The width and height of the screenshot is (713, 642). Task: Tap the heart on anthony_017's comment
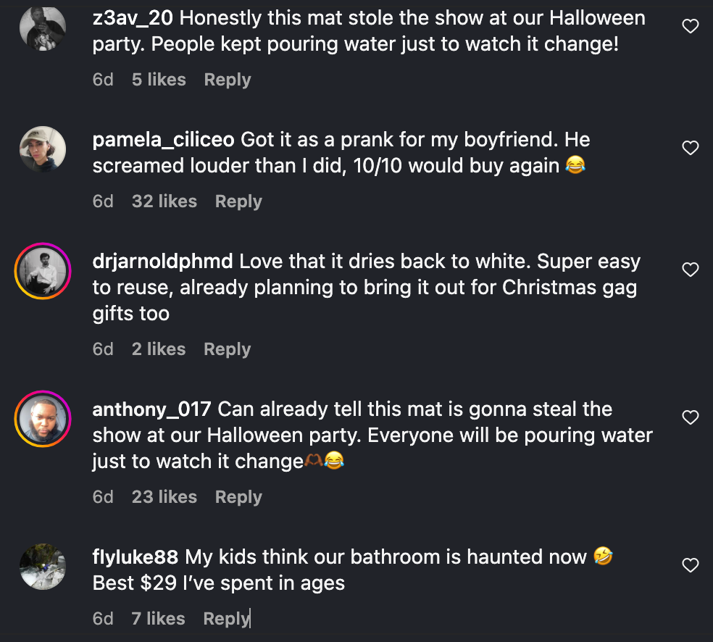click(691, 417)
